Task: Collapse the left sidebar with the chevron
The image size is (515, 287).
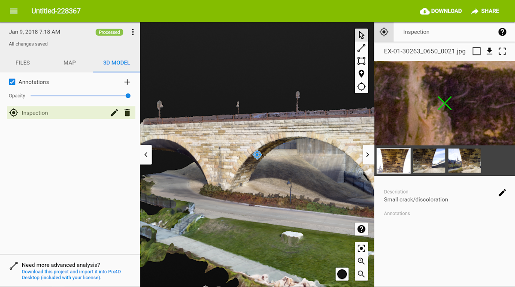Action: point(146,154)
